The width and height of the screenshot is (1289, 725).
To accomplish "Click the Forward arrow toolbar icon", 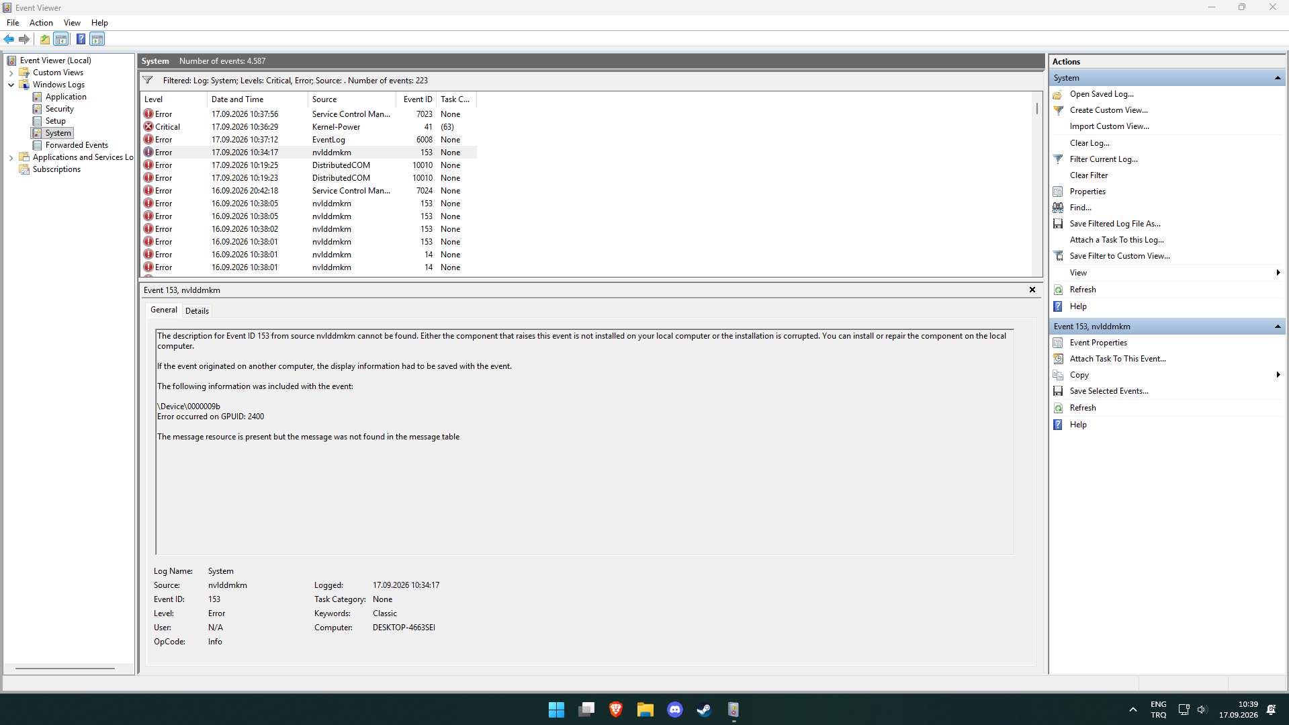I will [24, 39].
